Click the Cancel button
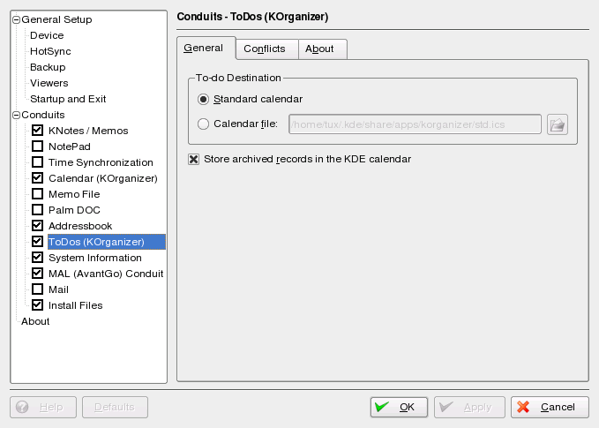 pos(549,407)
